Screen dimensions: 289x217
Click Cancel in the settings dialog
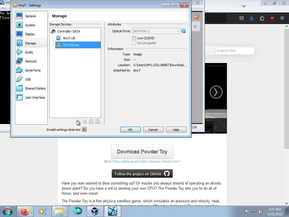pyautogui.click(x=153, y=129)
